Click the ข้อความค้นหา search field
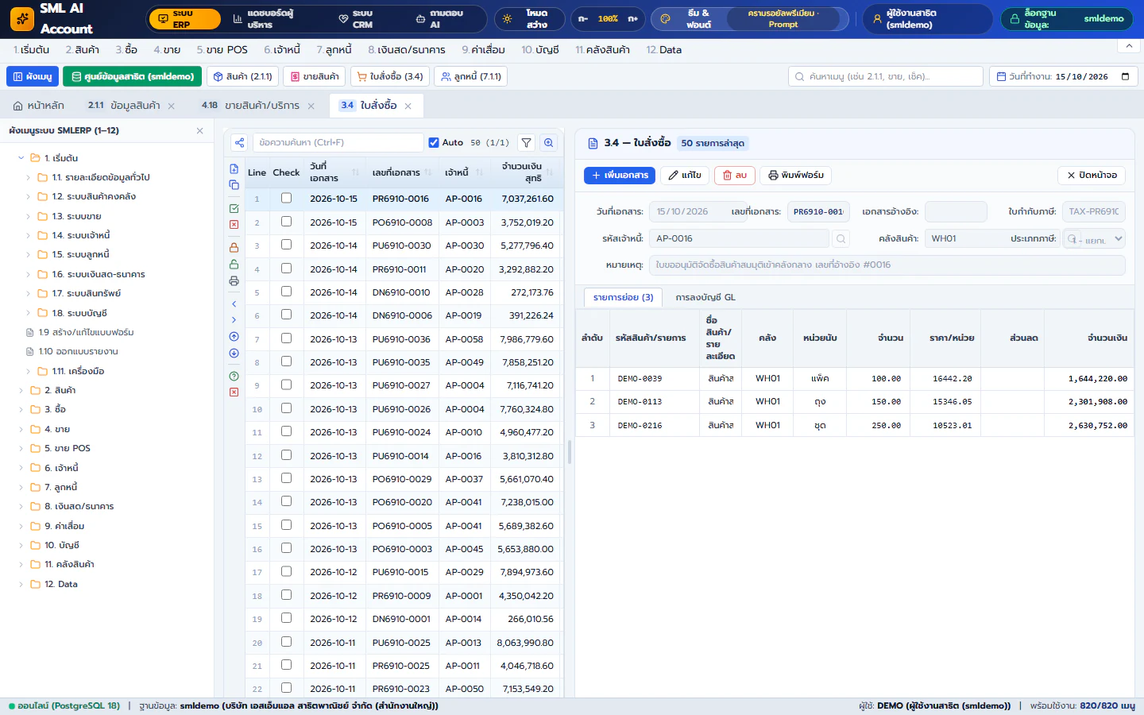Viewport: 1144px width, 715px height. pos(338,143)
